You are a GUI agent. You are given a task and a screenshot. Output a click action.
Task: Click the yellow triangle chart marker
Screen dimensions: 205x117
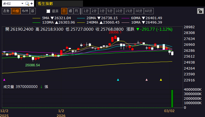161,80
